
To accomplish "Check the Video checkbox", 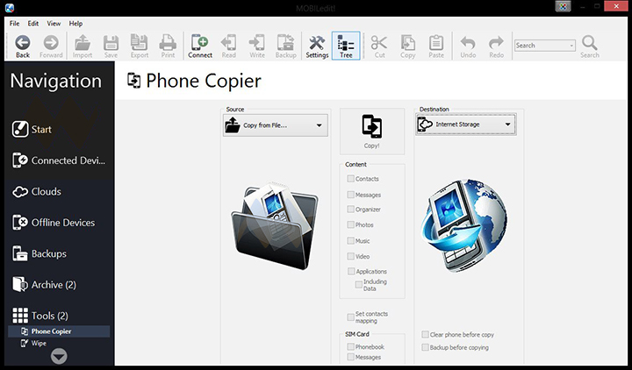I will coord(350,256).
